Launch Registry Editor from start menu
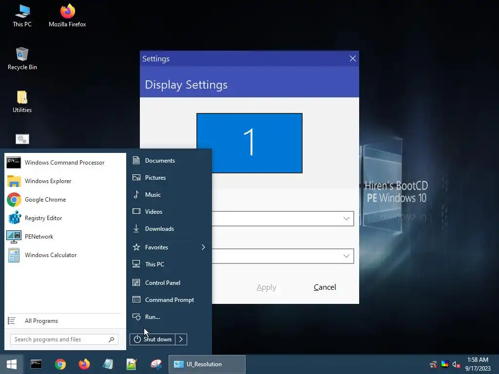This screenshot has height=374, width=499. pyautogui.click(x=65, y=218)
